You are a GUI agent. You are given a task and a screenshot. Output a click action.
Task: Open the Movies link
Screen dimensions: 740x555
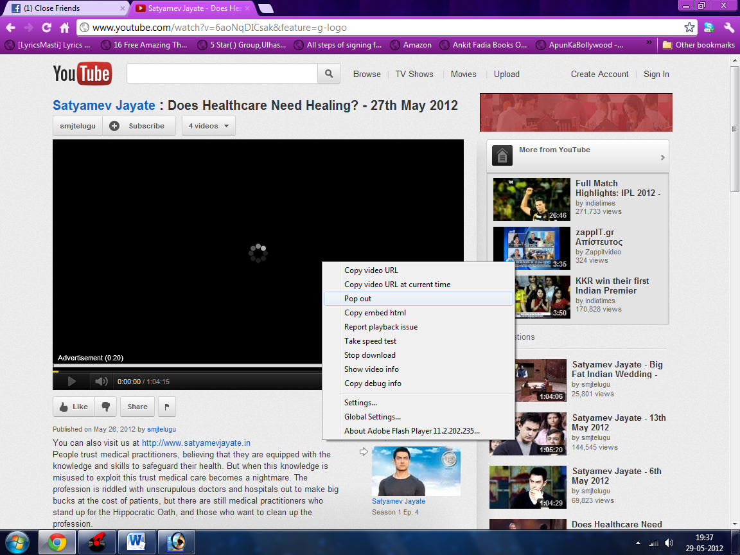click(x=463, y=74)
